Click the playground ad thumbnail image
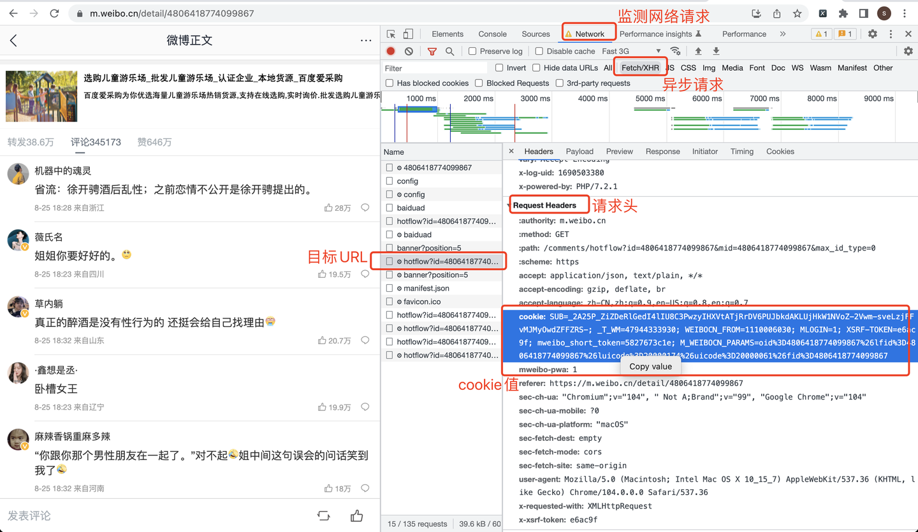 click(41, 96)
